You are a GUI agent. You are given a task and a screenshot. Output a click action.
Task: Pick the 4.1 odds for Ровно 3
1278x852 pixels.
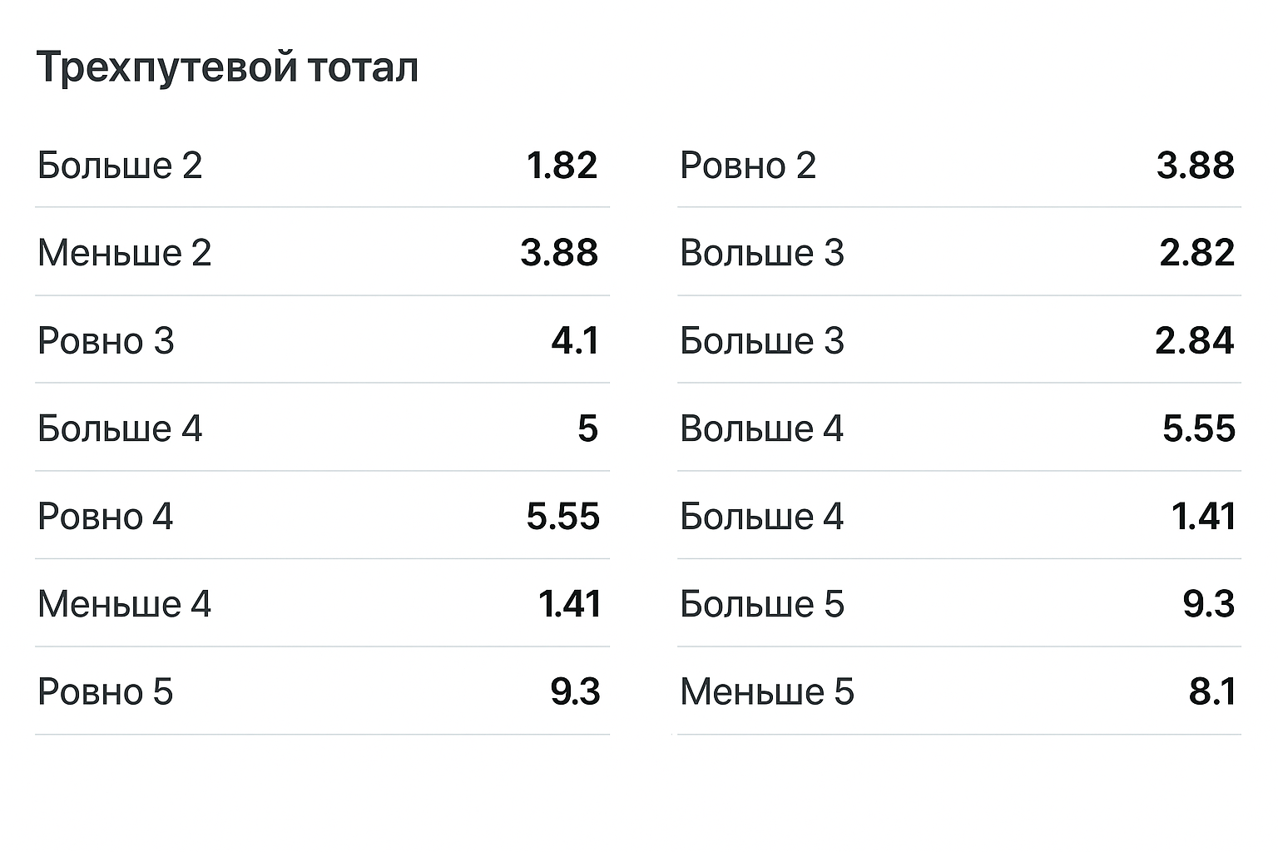click(x=575, y=341)
